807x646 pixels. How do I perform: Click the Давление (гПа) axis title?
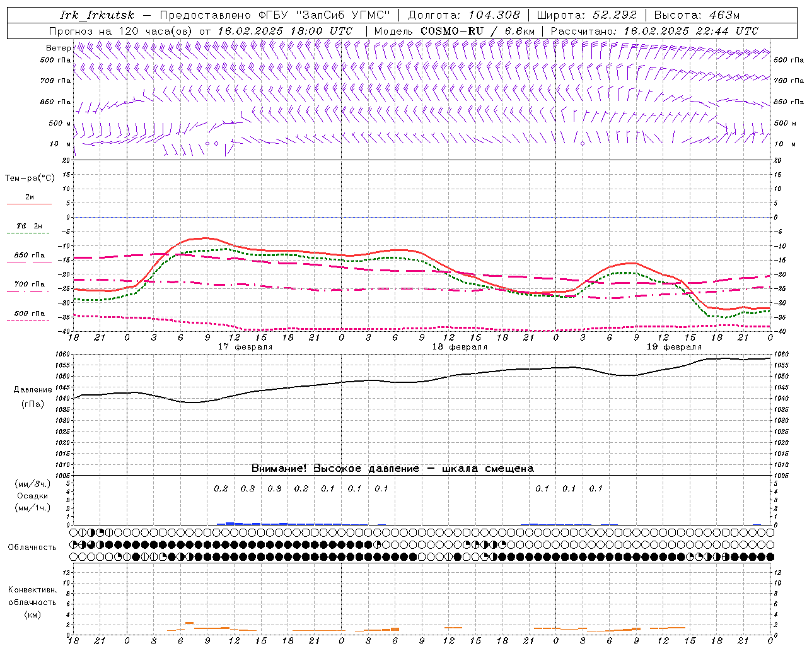[x=33, y=397]
